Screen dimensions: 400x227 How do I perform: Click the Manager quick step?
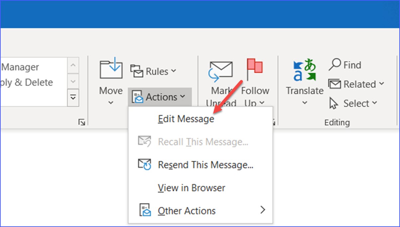tap(20, 67)
